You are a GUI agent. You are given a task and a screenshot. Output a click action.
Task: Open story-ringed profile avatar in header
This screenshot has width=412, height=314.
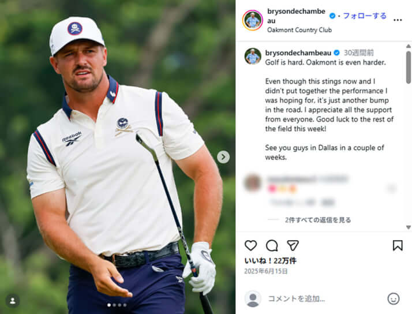253,20
